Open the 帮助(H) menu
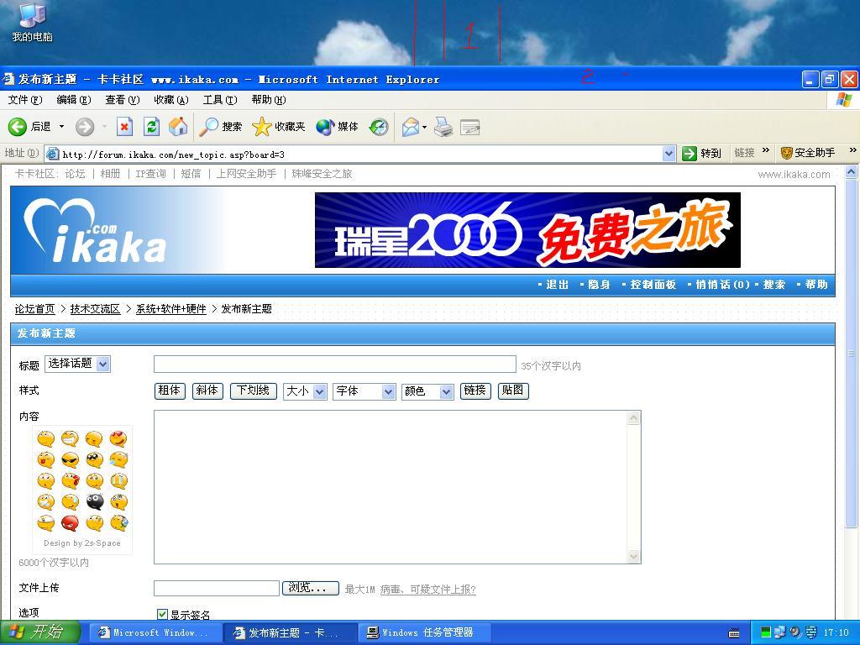The image size is (860, 645). 269,100
